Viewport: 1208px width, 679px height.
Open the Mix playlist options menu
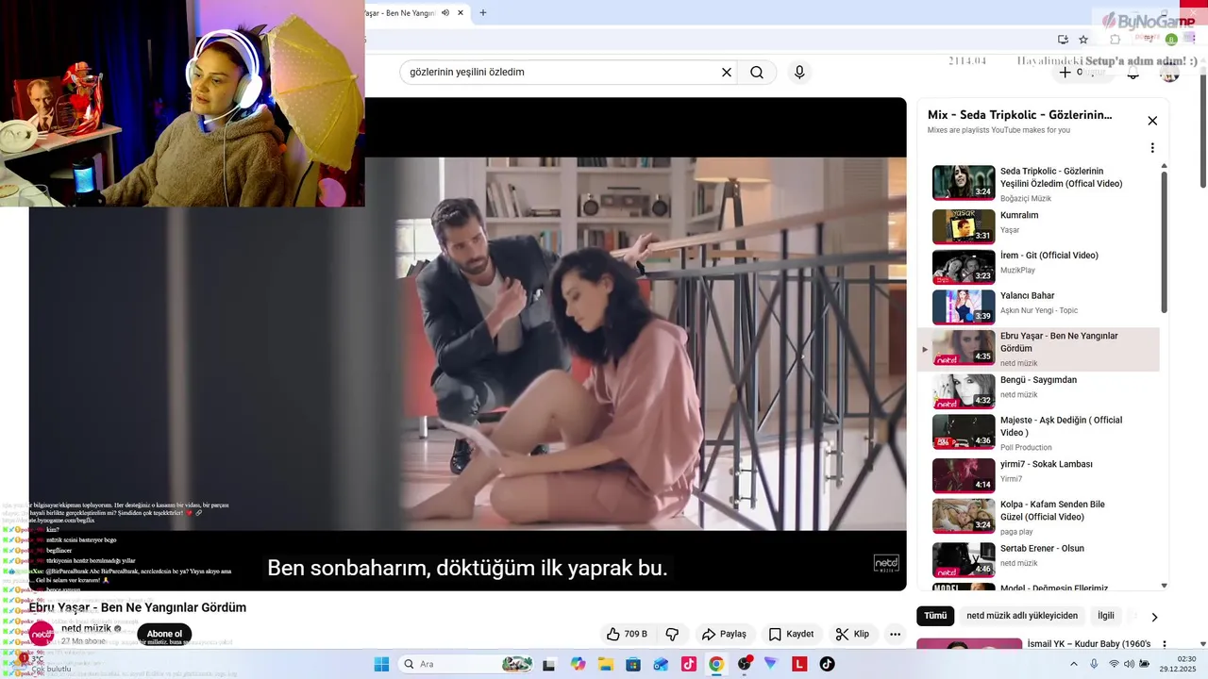tap(1152, 148)
